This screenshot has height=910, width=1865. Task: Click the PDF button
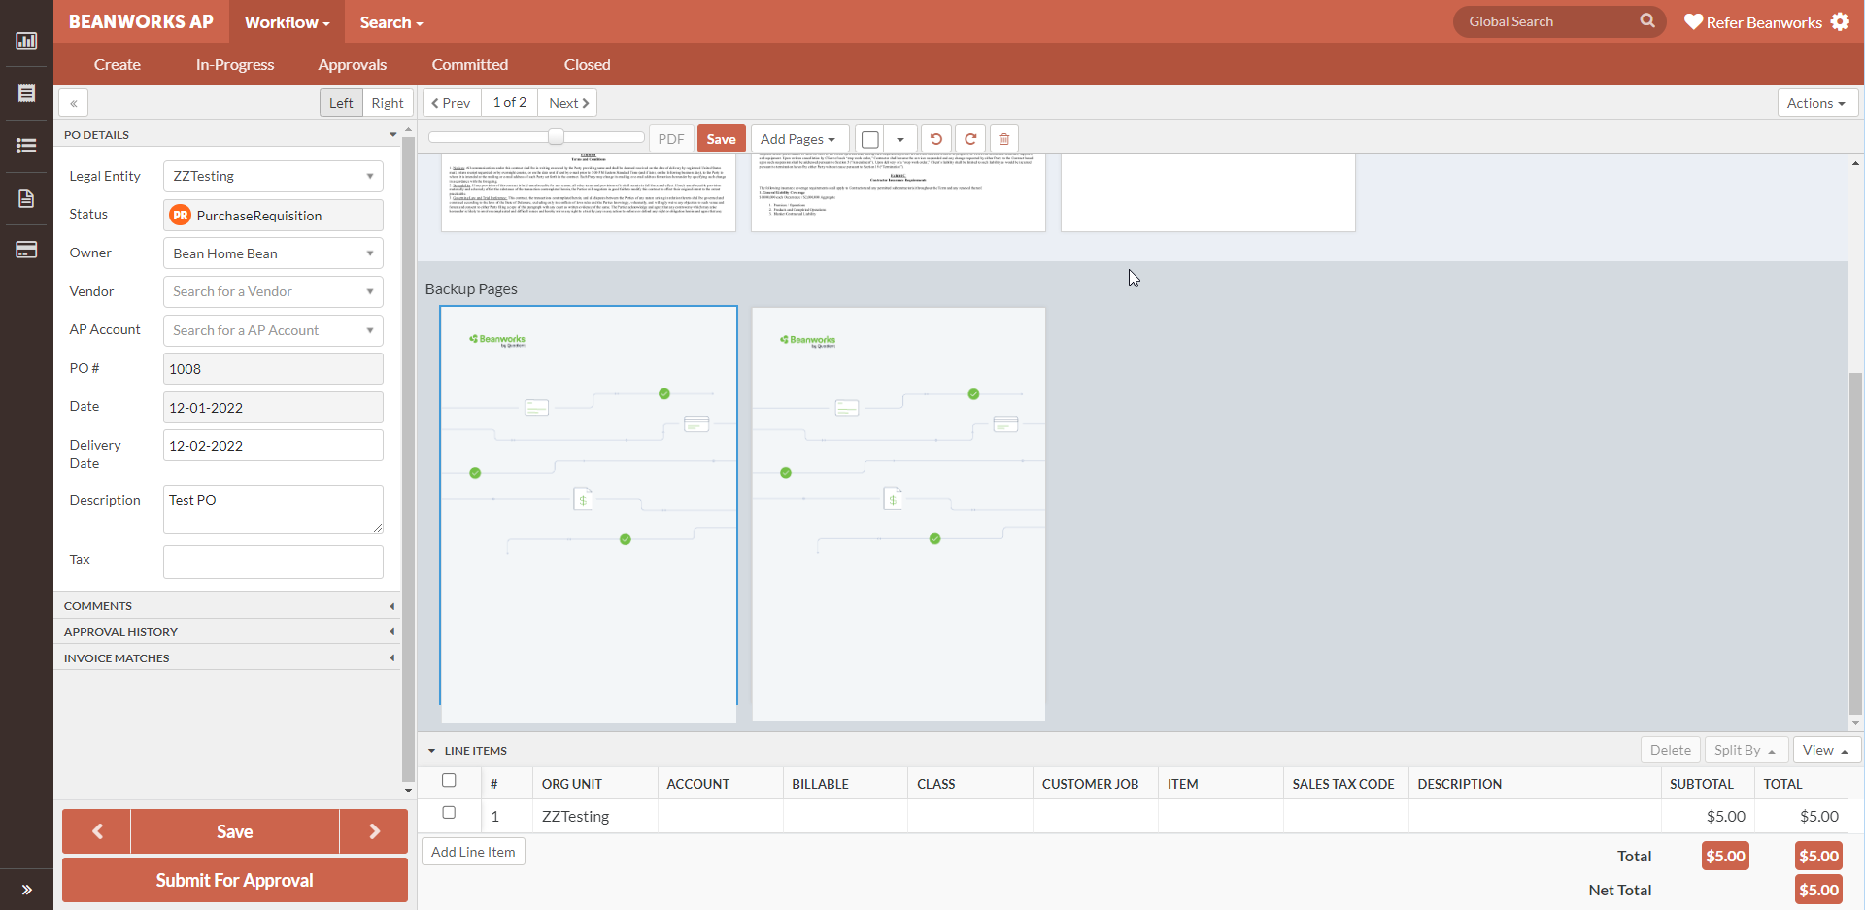[670, 139]
